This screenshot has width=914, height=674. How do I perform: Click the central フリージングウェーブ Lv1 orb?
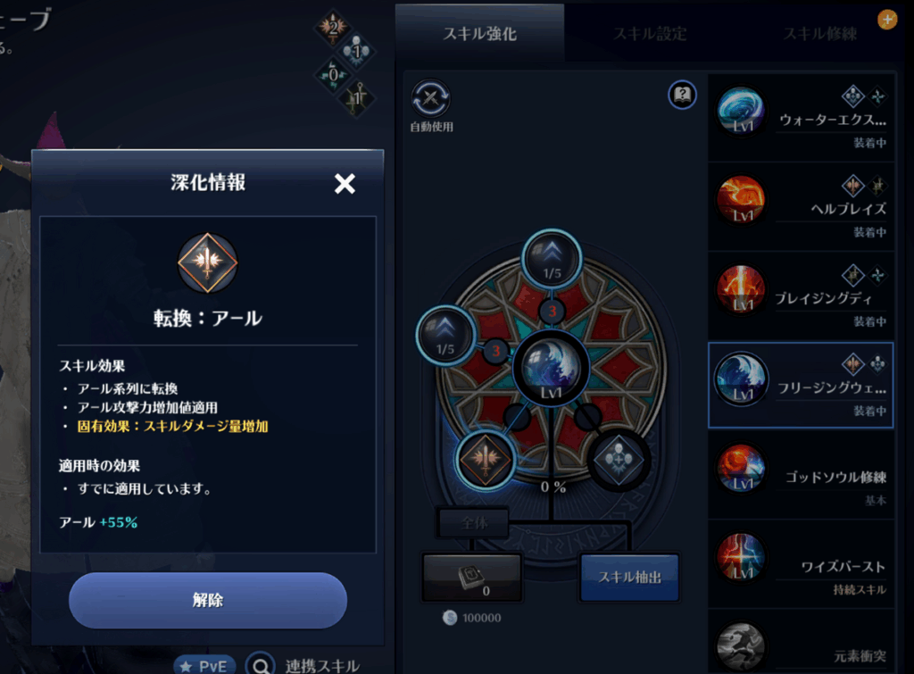[552, 368]
